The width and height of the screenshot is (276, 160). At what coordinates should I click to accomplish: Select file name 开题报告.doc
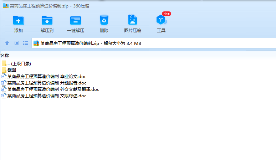47,83
